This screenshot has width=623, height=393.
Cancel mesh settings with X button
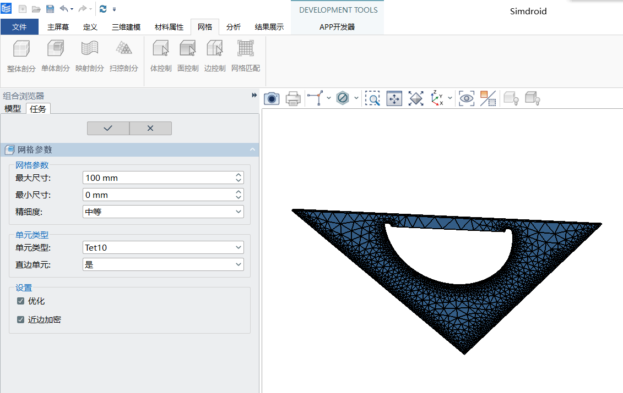pos(150,128)
